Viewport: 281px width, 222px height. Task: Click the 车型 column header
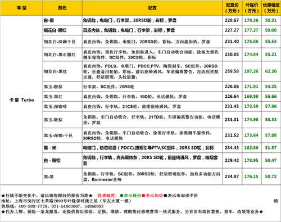21,8
